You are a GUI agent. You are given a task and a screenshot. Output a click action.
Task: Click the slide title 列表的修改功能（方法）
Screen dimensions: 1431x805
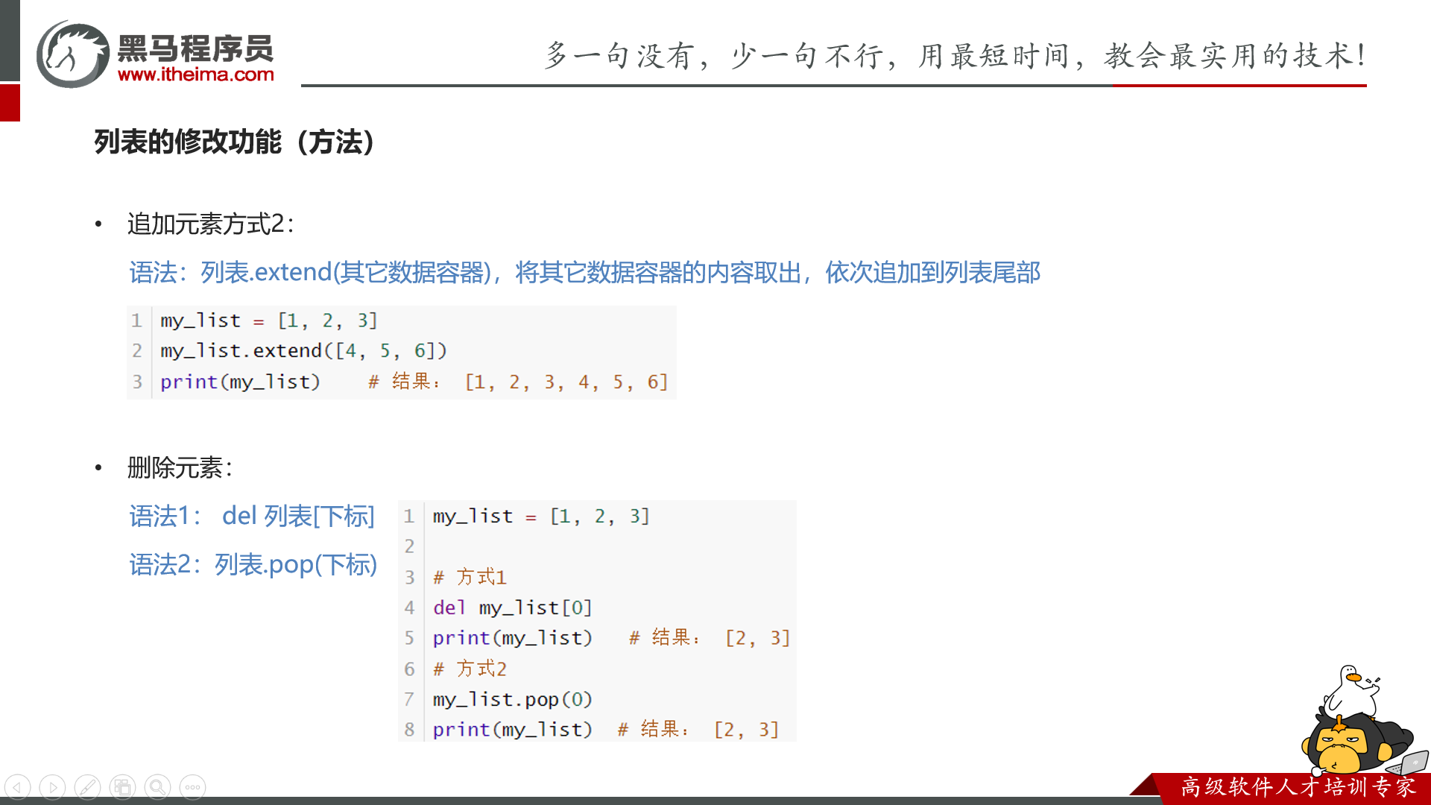(235, 142)
